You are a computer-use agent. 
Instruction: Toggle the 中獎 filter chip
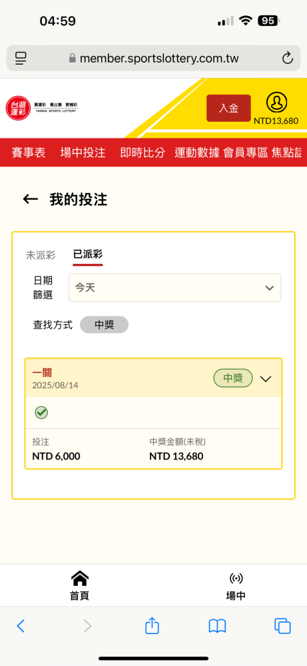(x=104, y=324)
